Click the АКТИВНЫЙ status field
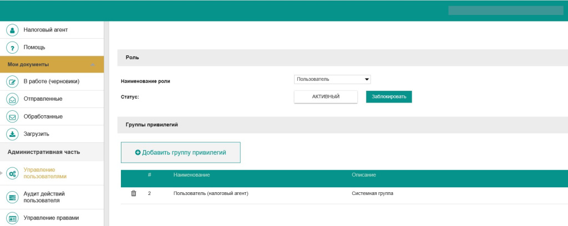 coord(326,96)
